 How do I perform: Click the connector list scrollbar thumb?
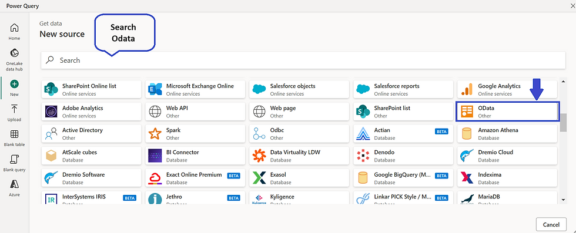(563, 123)
